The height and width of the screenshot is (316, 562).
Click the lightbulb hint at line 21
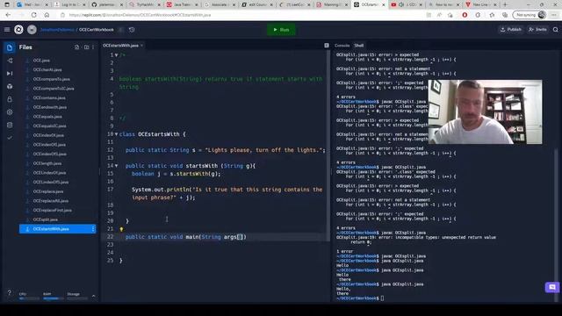121,229
